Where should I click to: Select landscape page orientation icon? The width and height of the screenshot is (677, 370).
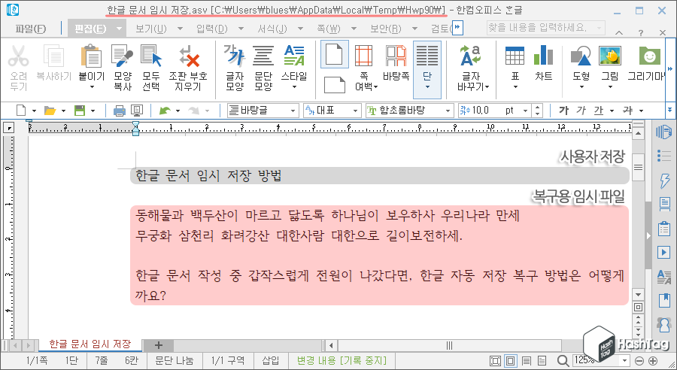click(x=335, y=85)
